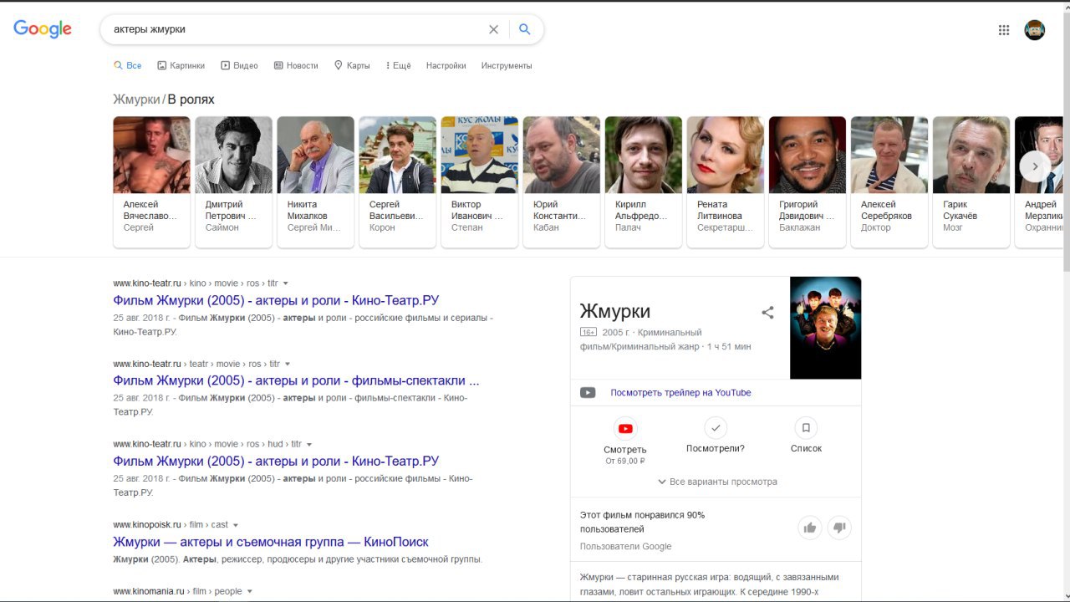Expand dropdown arrow beside ros › hud › titr
The width and height of the screenshot is (1070, 602).
pyautogui.click(x=309, y=444)
